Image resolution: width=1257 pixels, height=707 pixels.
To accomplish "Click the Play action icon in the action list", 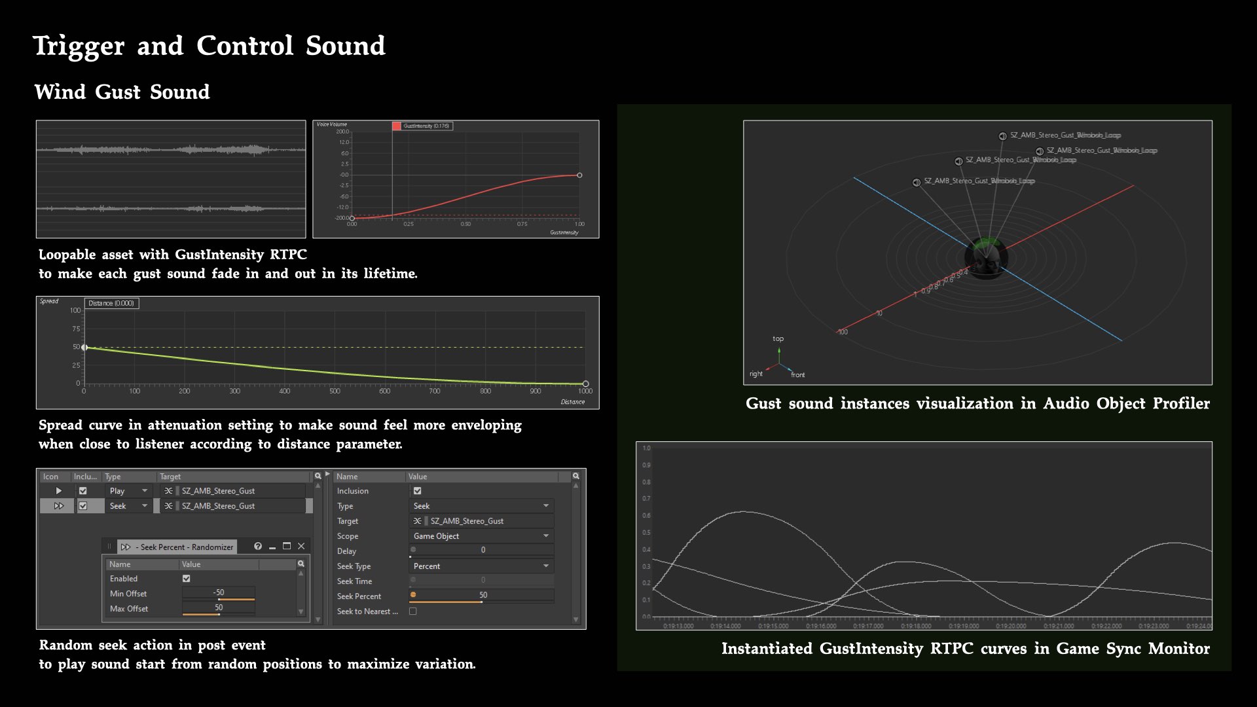I will [58, 490].
